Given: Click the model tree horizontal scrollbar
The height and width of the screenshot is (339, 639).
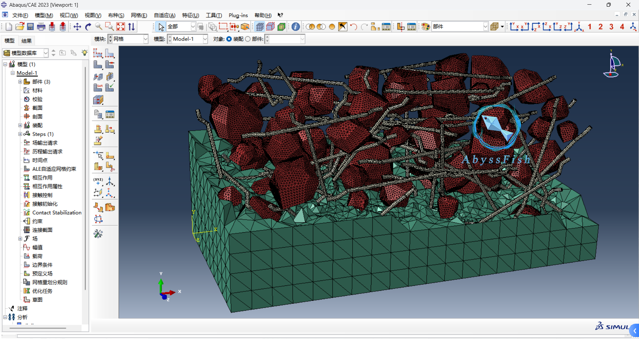Looking at the screenshot, I should (x=38, y=328).
